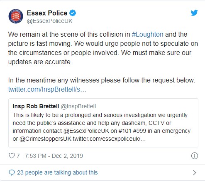Viewport: 205px width, 182px height.
Task: Open twitter.com/essexpoliceuk/… link
Action: (109, 139)
